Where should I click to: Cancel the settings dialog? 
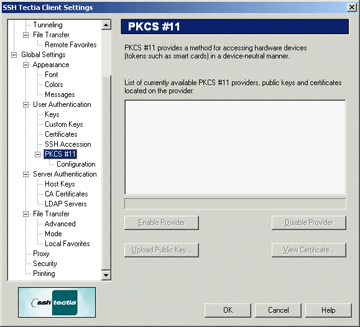279,310
